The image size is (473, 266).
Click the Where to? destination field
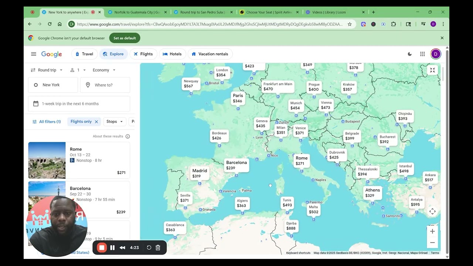(105, 85)
